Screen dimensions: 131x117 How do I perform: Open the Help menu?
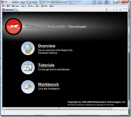coord(52,6)
